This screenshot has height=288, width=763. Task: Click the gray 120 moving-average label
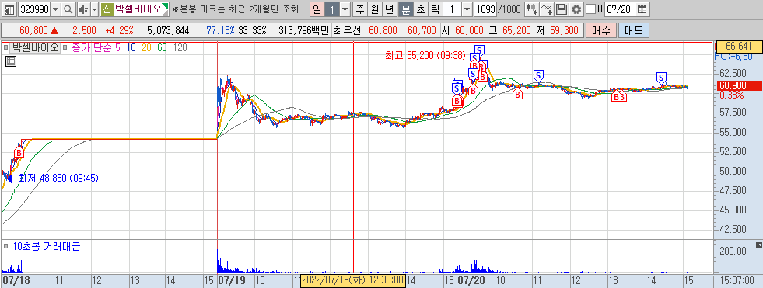180,47
